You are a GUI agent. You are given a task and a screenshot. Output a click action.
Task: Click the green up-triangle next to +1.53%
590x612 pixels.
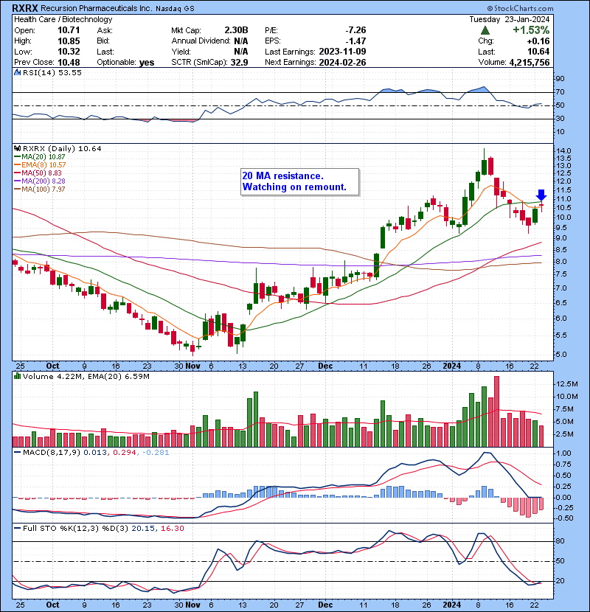pos(485,30)
